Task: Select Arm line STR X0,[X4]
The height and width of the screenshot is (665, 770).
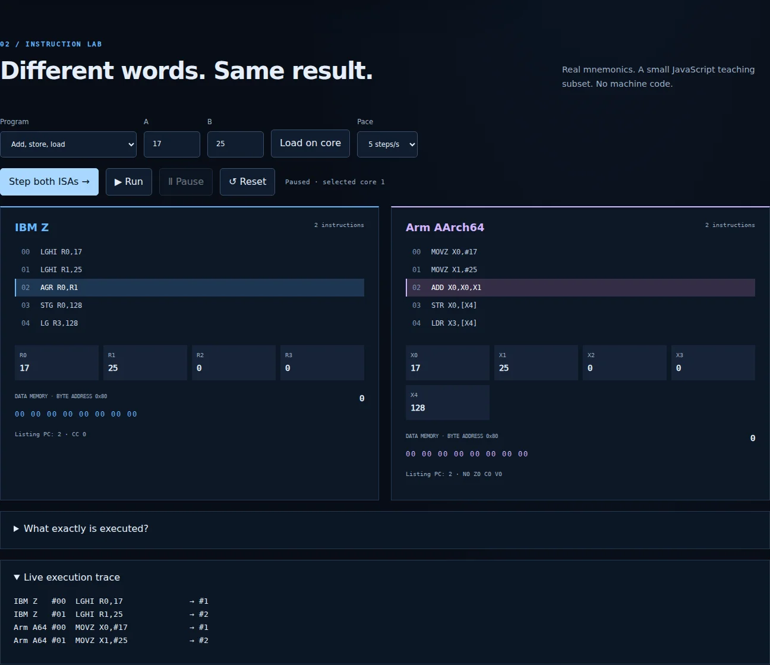Action: click(580, 305)
